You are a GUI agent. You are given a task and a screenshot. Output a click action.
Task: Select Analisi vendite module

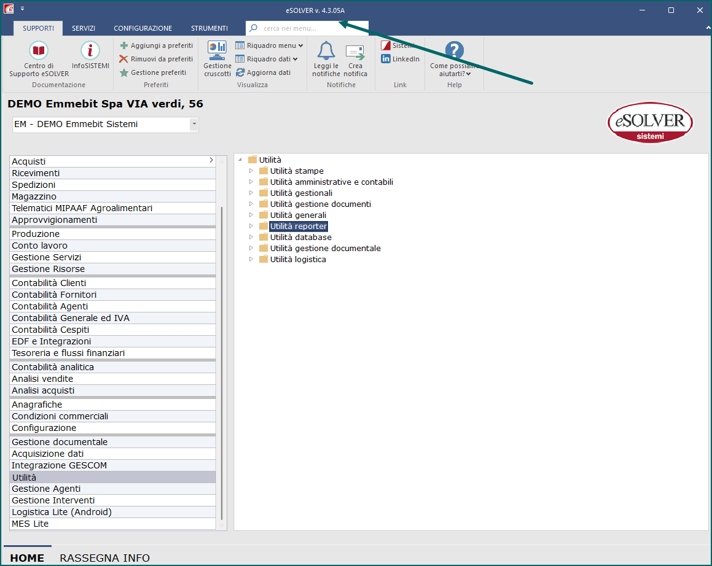[112, 379]
